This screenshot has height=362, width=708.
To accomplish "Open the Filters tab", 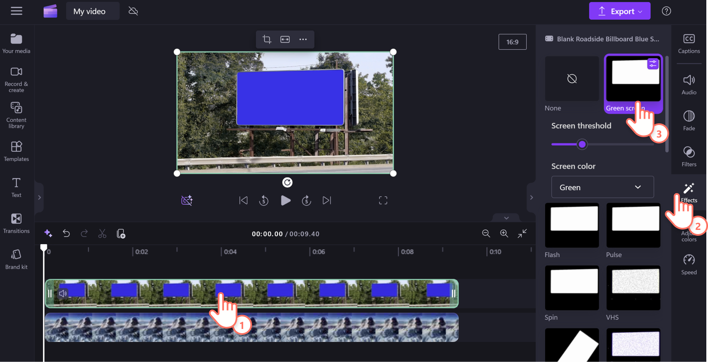I will pyautogui.click(x=689, y=156).
